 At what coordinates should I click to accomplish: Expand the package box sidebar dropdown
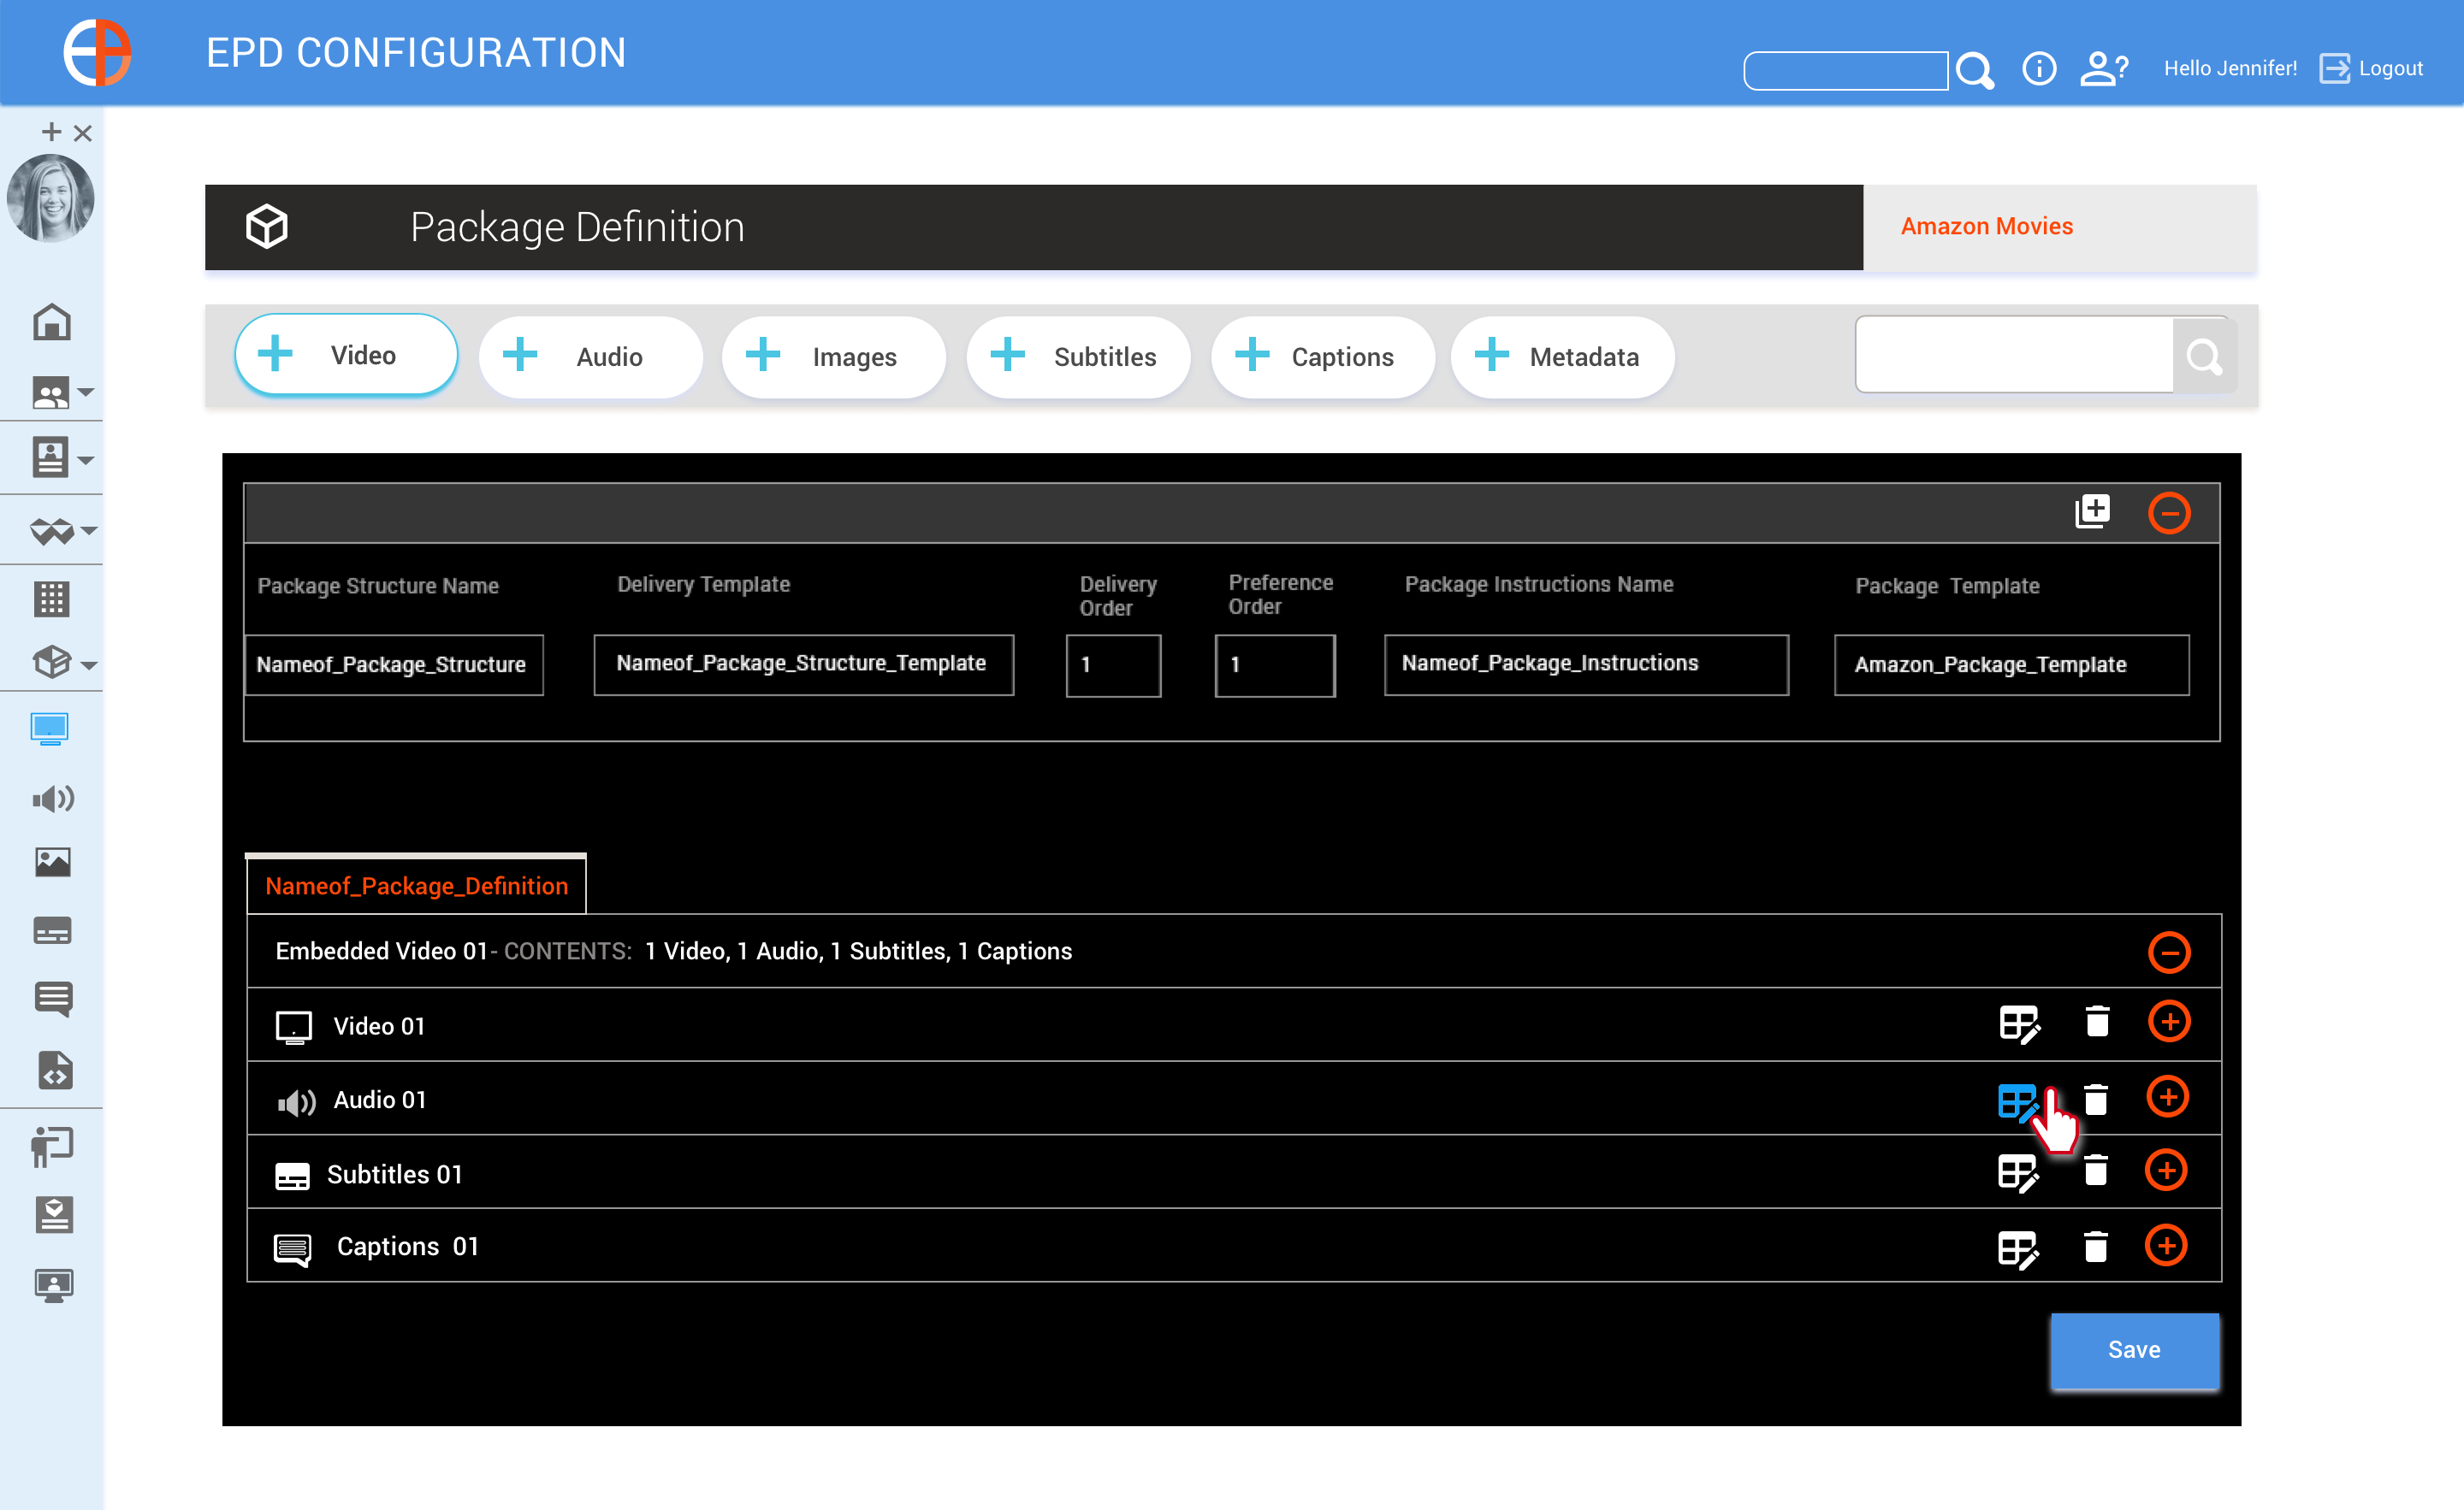[x=88, y=664]
